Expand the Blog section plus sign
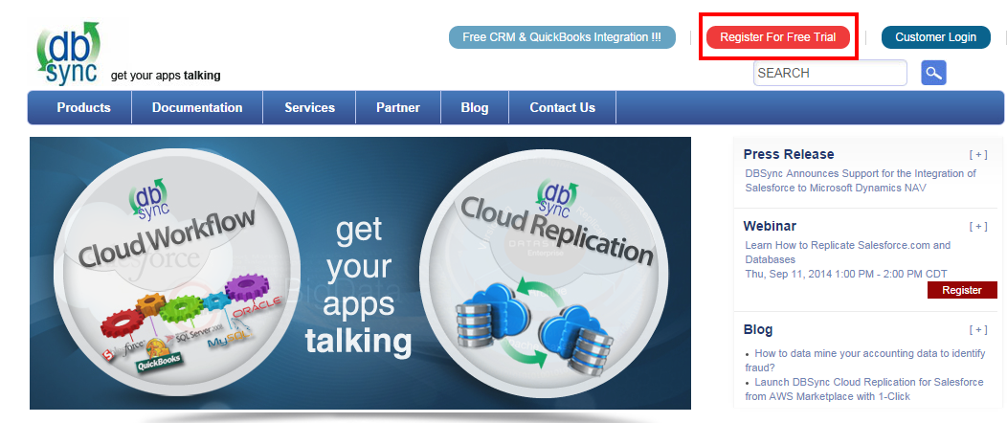This screenshot has width=1007, height=423. point(977,330)
